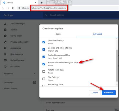The height and width of the screenshot is (111, 119).
Task: Reload the page with refresh icon
Action: point(13,8)
